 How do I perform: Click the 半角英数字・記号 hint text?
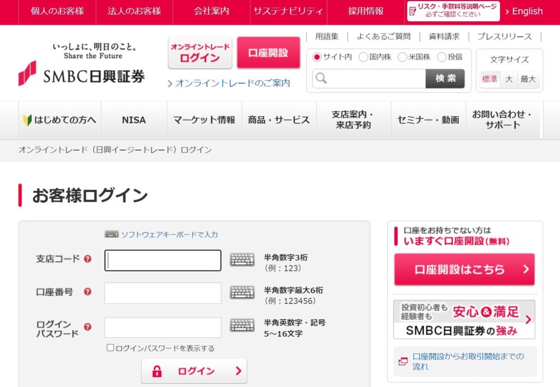pos(295,322)
